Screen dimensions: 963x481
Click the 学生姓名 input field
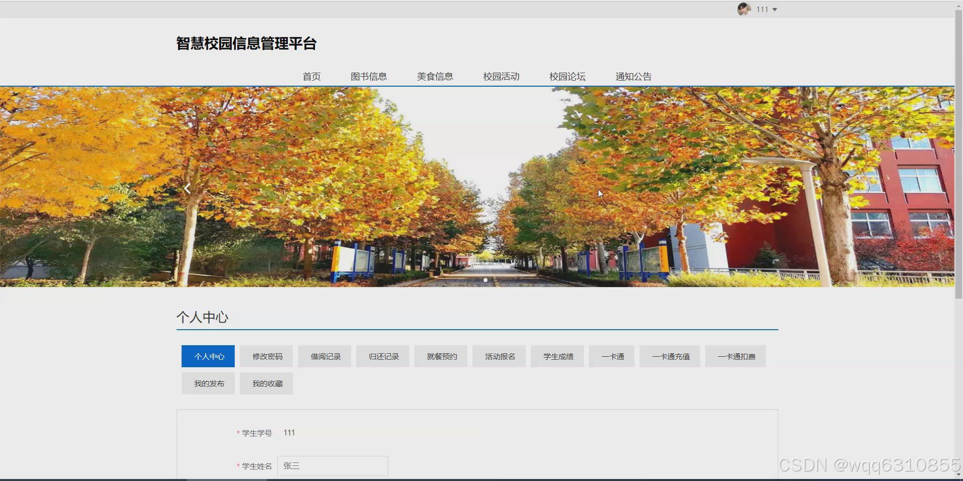pos(332,465)
